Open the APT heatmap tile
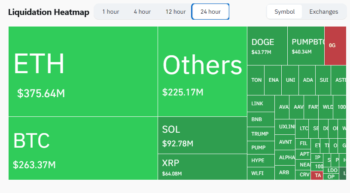350x193 pixels. (303, 154)
